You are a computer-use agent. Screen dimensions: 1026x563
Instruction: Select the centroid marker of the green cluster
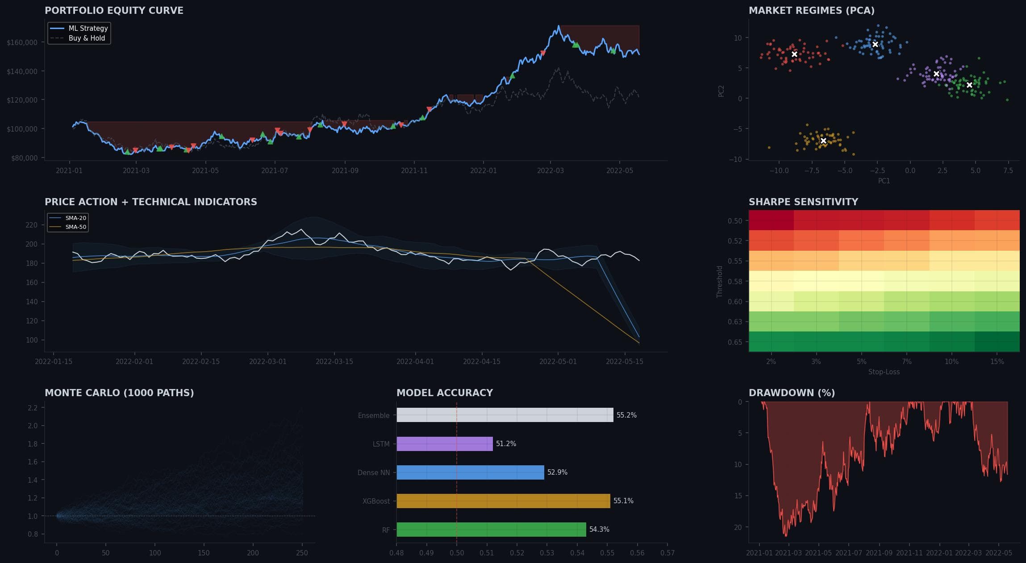point(968,84)
